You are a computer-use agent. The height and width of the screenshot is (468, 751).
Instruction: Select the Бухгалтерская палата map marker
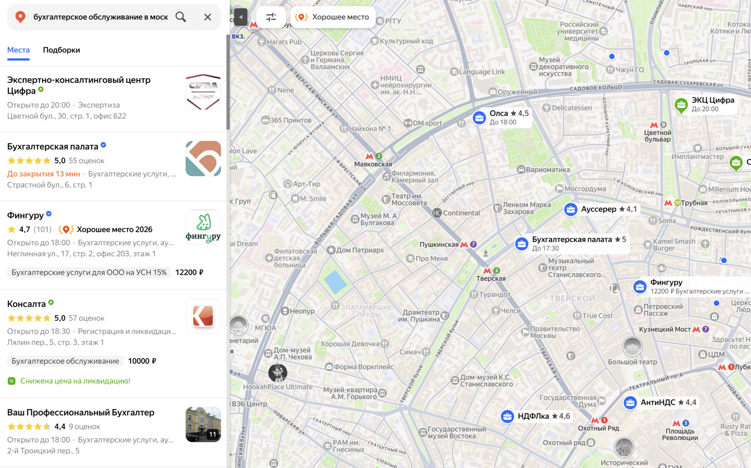coord(521,244)
